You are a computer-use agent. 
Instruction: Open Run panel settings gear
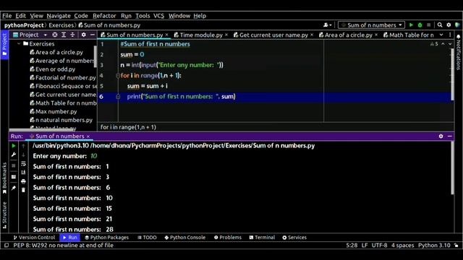pos(441,136)
